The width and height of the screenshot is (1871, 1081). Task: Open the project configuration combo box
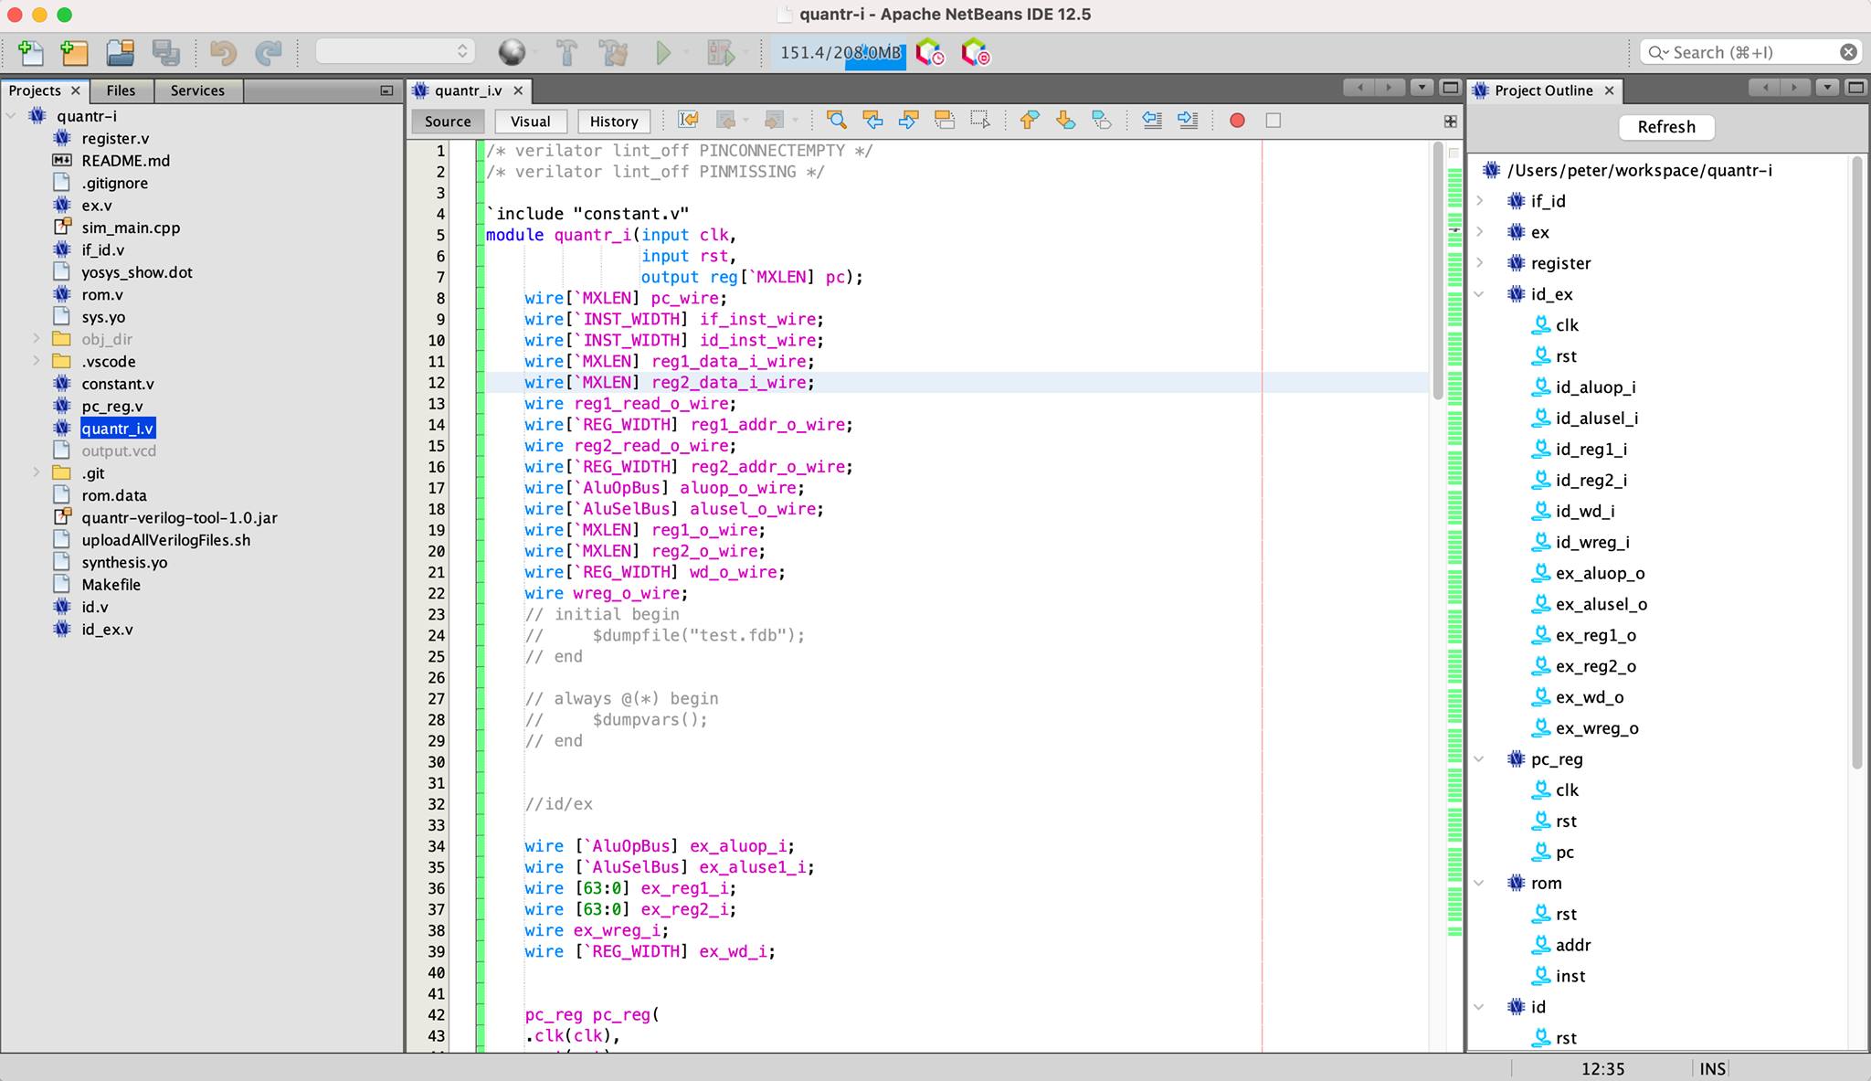click(395, 51)
